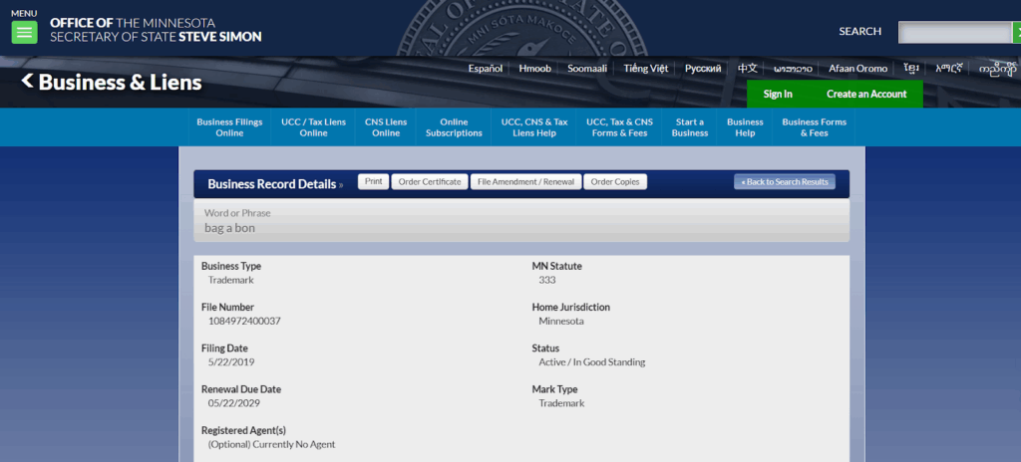Open the Business Filings Online menu

click(x=229, y=127)
